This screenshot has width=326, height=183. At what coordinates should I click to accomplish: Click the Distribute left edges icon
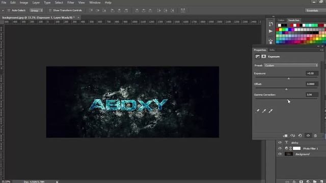tap(159, 10)
